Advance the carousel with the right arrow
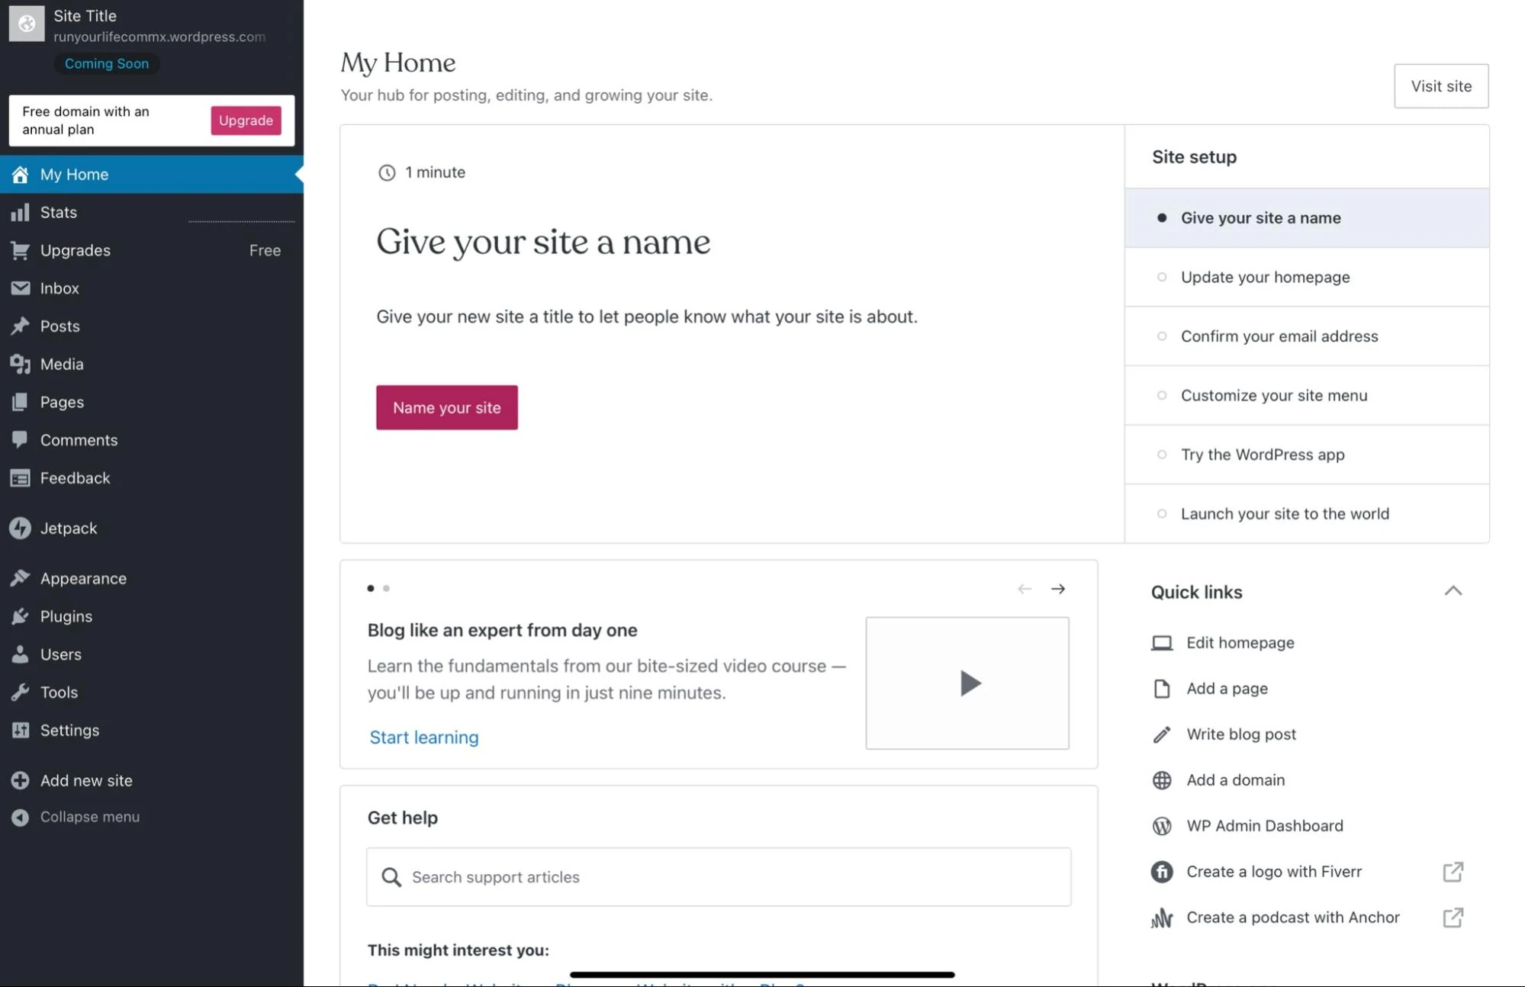1525x987 pixels. pos(1058,589)
